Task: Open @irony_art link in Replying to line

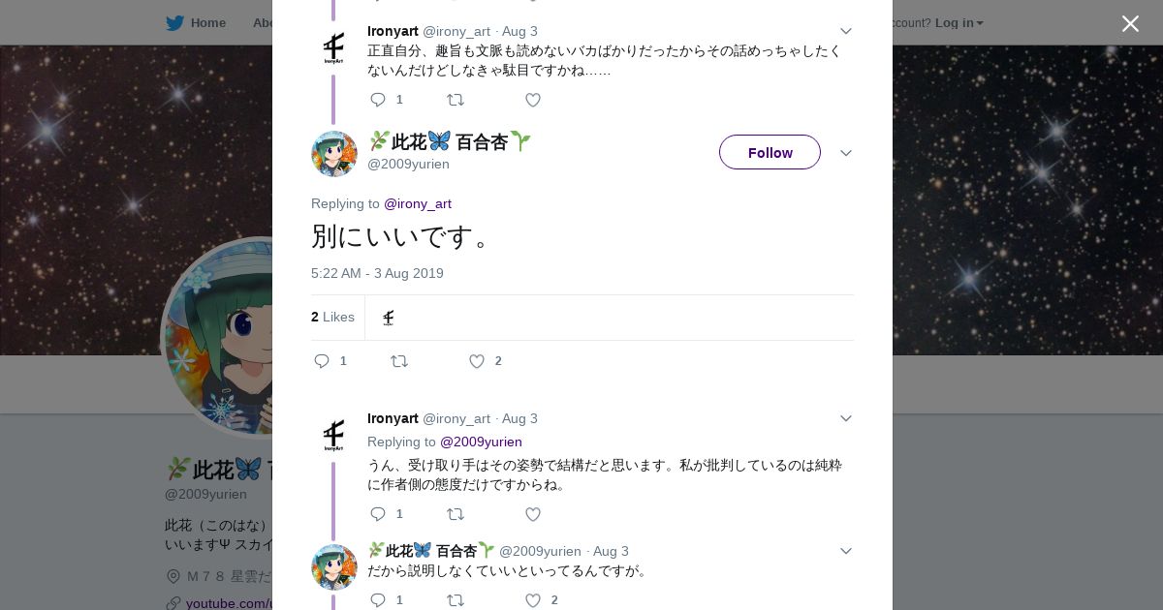Action: point(418,203)
